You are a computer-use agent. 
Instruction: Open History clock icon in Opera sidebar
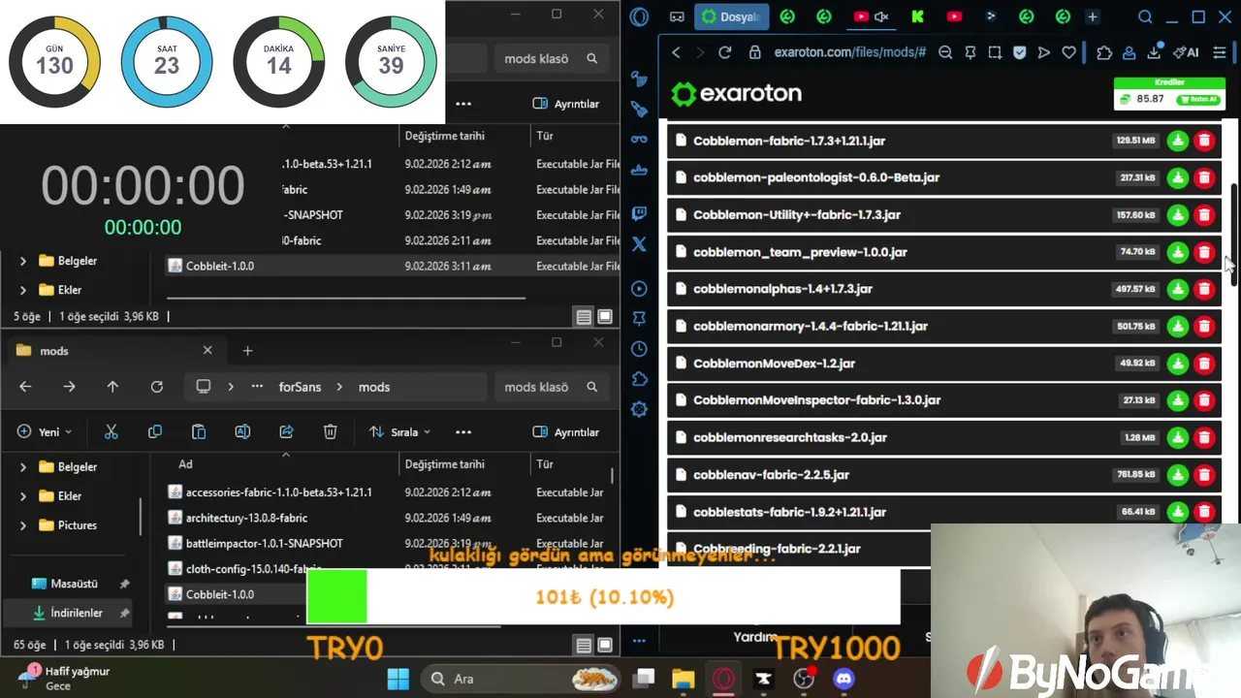point(639,349)
